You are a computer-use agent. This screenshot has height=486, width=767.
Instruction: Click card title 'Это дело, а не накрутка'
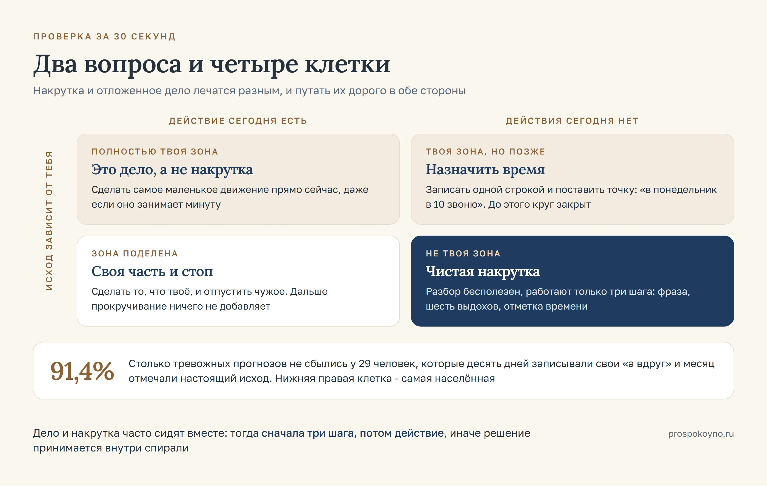172,170
